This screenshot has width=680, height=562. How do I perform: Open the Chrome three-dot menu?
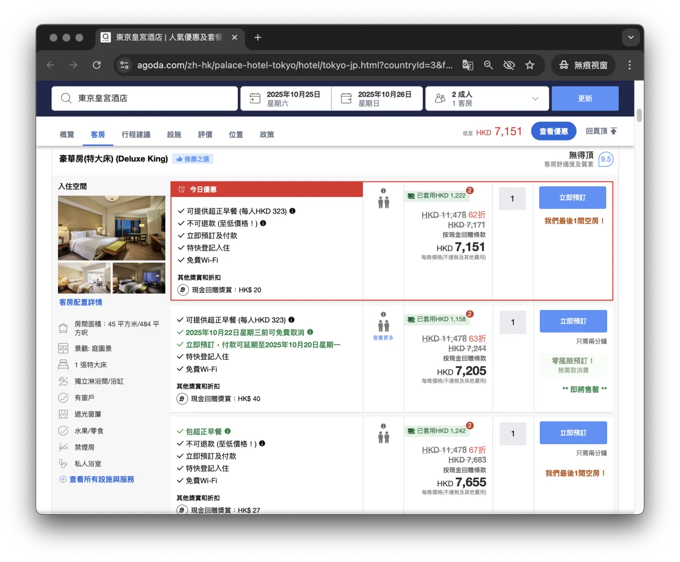tap(630, 65)
